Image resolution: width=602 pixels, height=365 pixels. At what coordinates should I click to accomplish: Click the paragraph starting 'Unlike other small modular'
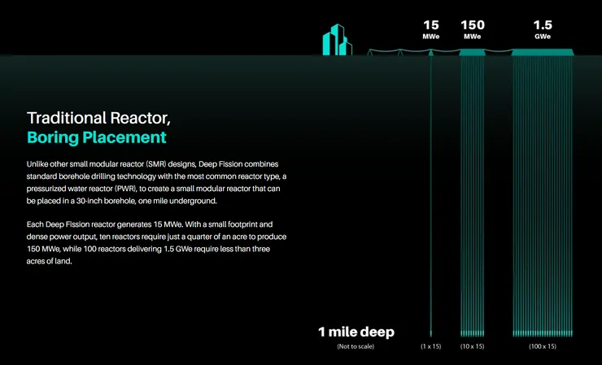point(156,182)
